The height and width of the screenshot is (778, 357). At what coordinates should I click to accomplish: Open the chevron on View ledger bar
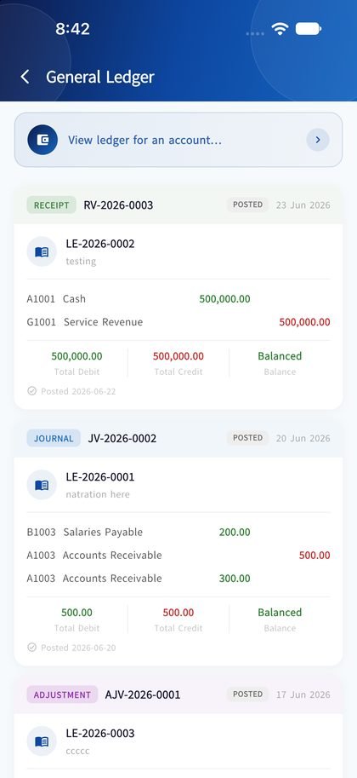pyautogui.click(x=318, y=140)
